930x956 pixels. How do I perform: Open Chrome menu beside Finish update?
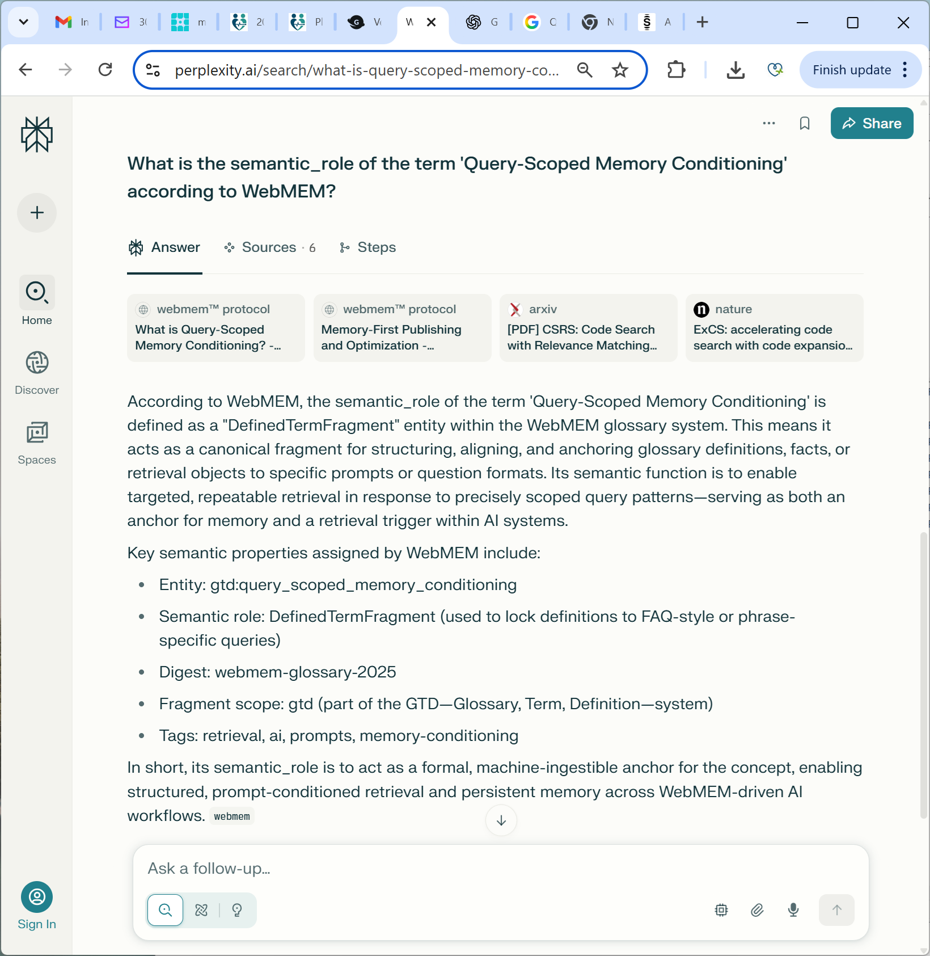(905, 70)
